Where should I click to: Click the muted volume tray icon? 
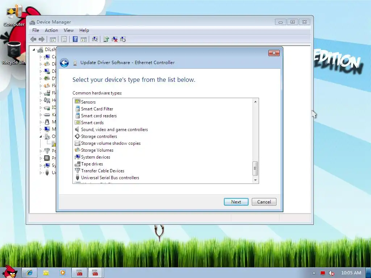[332, 273]
